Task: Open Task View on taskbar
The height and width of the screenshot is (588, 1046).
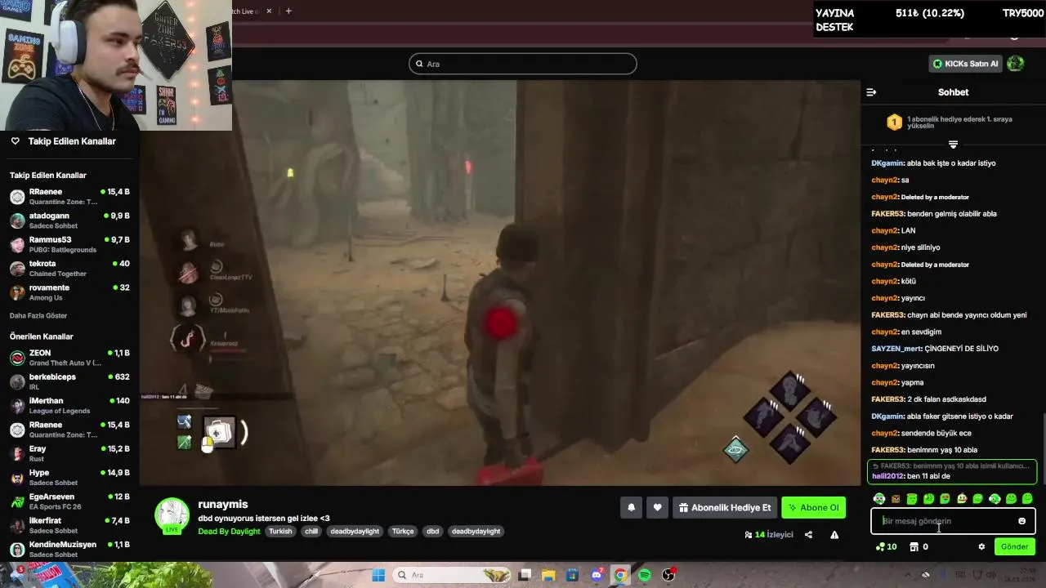Action: click(525, 575)
